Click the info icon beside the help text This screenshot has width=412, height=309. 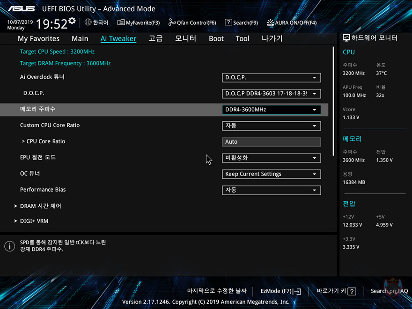tap(10, 246)
